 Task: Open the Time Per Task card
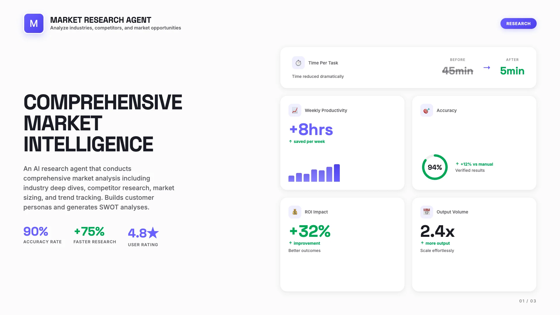pyautogui.click(x=408, y=67)
